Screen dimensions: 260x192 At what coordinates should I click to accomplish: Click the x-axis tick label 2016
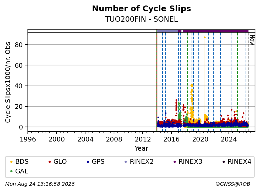tap(171, 139)
